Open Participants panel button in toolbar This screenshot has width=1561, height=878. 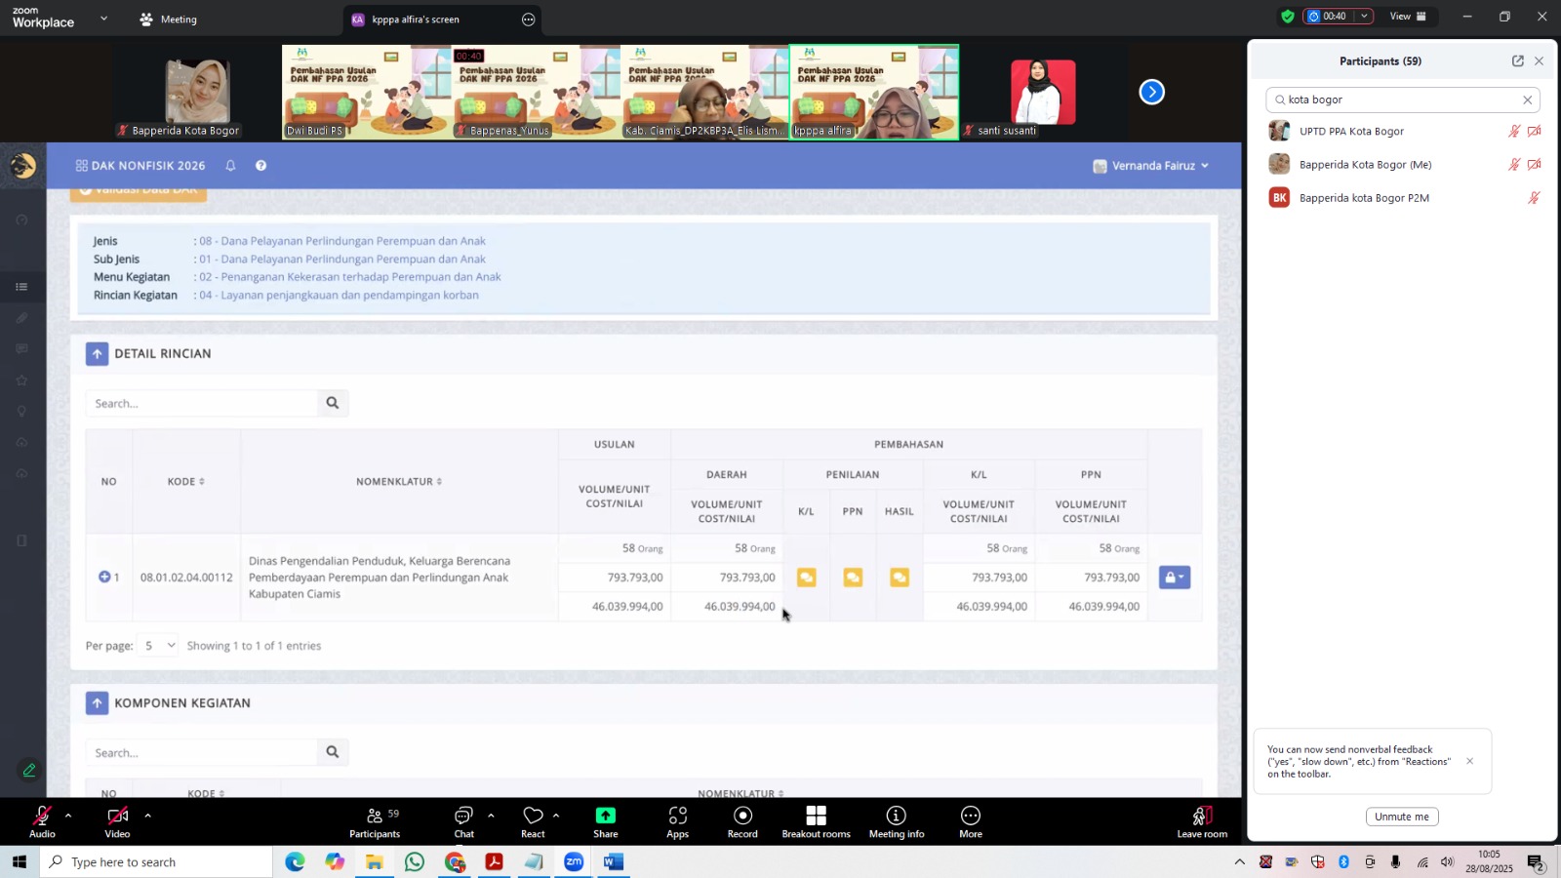[375, 821]
